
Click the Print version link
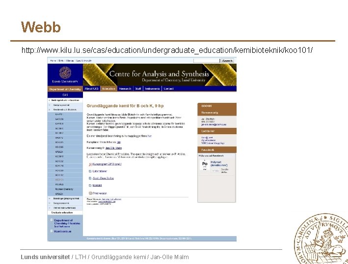(100, 193)
